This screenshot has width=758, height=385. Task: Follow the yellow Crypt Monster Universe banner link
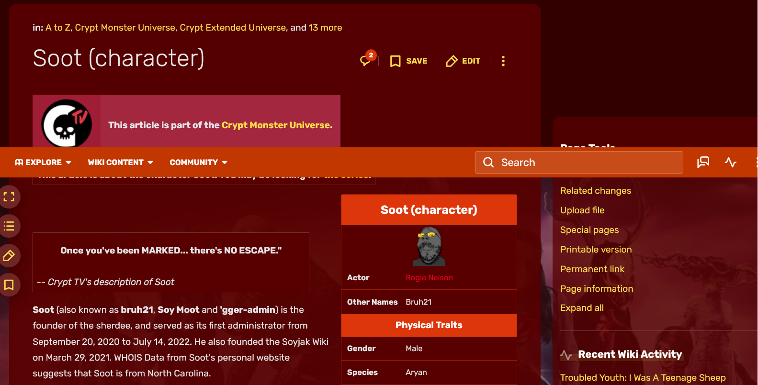276,125
